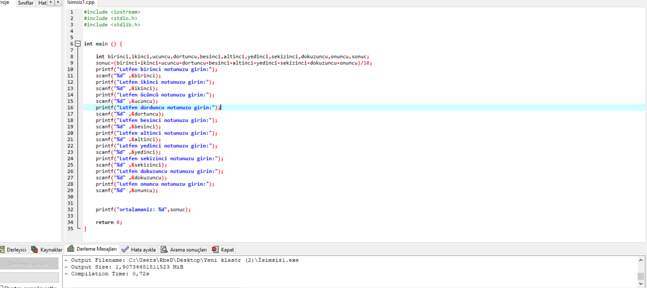Viewport: 647px width, 288px height.
Task: Click the printf 'Lutfen yedinci notunuzu girin:' line
Action: 156,146
